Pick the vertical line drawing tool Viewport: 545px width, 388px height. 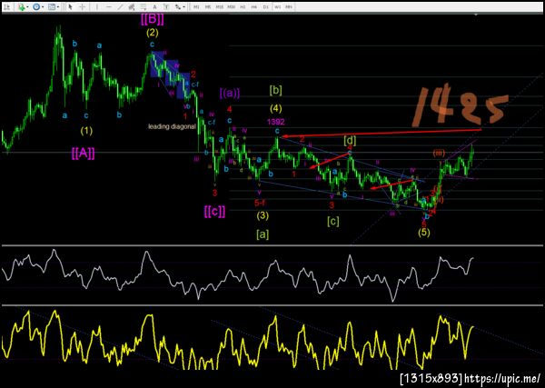pos(97,7)
